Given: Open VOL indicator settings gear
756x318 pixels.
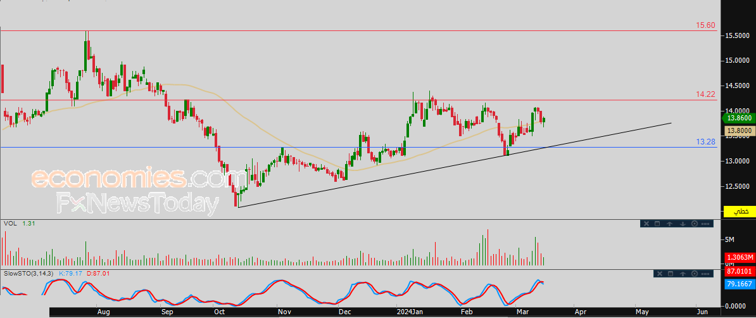Looking at the screenshot, I should point(695,224).
